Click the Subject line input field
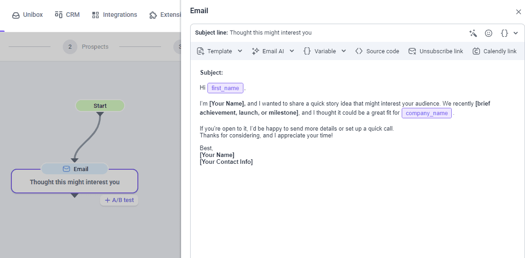The height and width of the screenshot is (258, 525). [x=346, y=33]
